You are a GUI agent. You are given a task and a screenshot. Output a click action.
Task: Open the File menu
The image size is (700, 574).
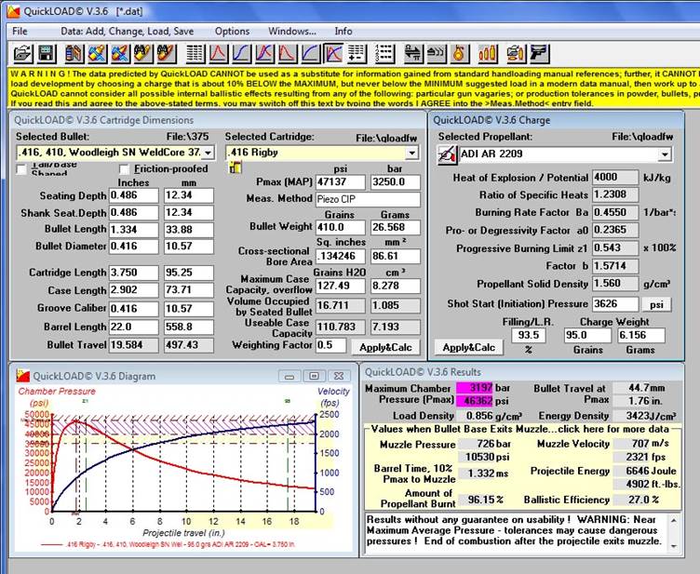pyautogui.click(x=20, y=32)
